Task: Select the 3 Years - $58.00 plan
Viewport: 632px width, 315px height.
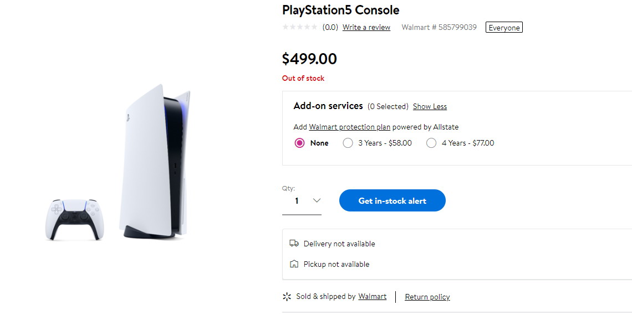Action: 348,143
